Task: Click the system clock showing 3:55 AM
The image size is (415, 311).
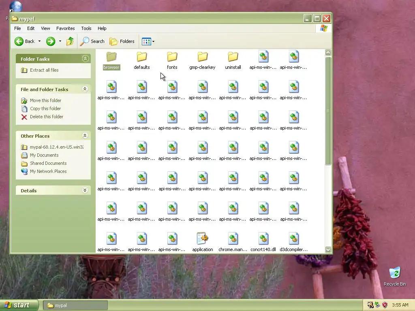Action: pyautogui.click(x=400, y=305)
